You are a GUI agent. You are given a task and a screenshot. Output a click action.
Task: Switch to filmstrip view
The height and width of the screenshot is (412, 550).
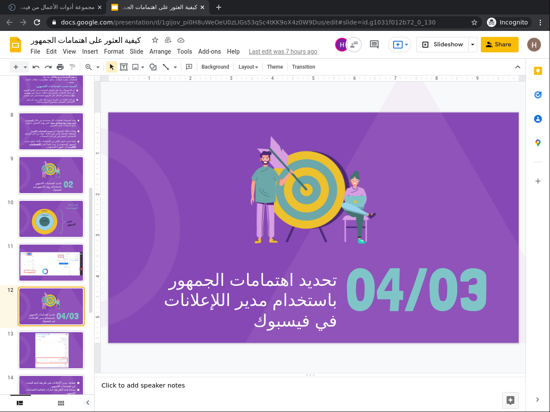(x=20, y=403)
